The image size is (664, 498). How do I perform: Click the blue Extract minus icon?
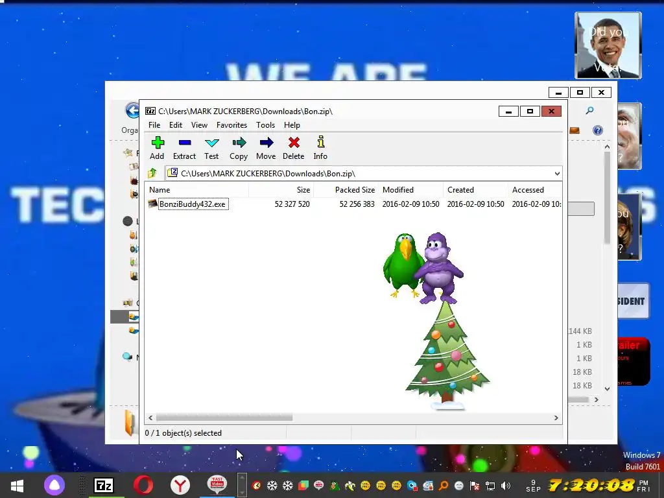[x=185, y=143]
